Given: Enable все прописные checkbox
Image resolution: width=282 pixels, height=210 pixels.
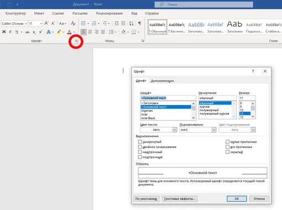Looking at the screenshot, I should coord(227,147).
